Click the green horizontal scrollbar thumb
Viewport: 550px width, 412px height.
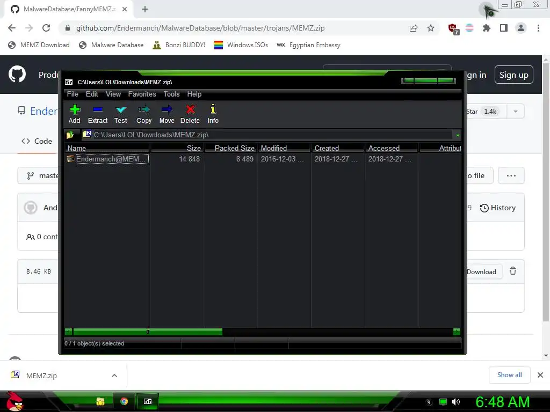click(148, 332)
